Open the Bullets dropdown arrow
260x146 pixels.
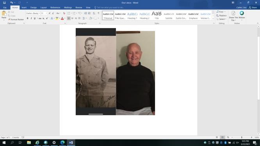click(x=71, y=13)
